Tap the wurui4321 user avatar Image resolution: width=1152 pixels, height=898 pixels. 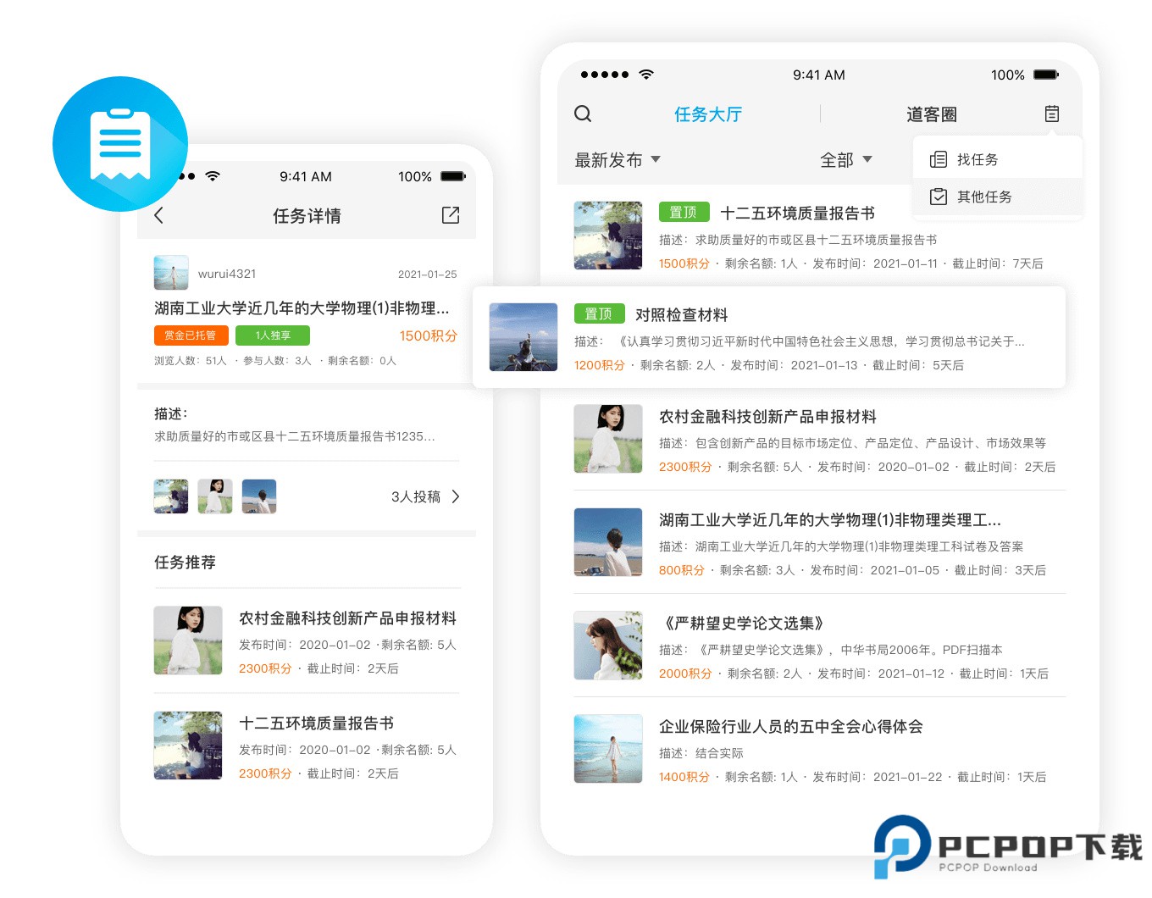point(171,273)
